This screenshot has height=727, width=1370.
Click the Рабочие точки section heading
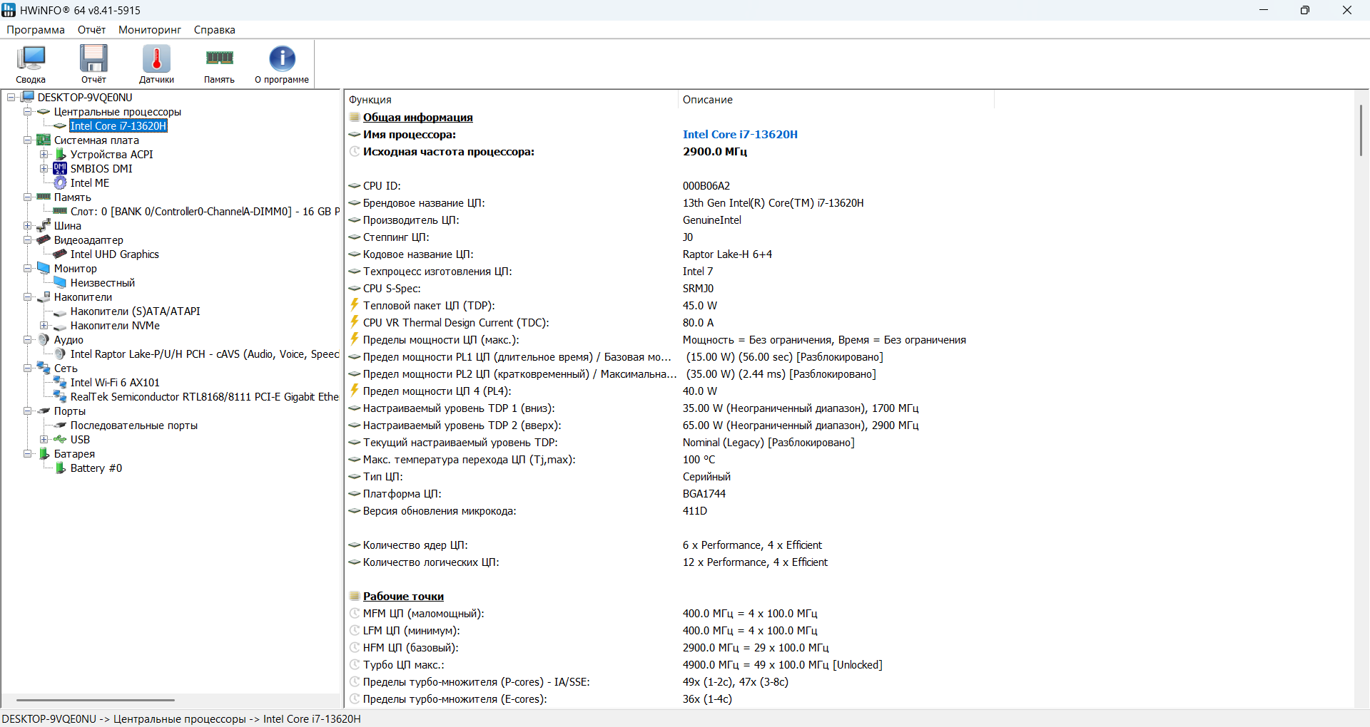click(x=403, y=596)
